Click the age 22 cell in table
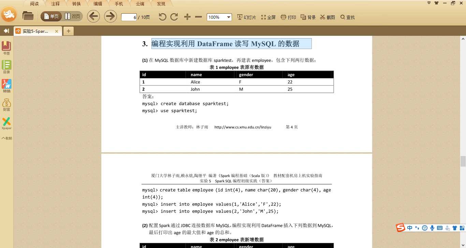466x248 pixels. tap(290, 82)
